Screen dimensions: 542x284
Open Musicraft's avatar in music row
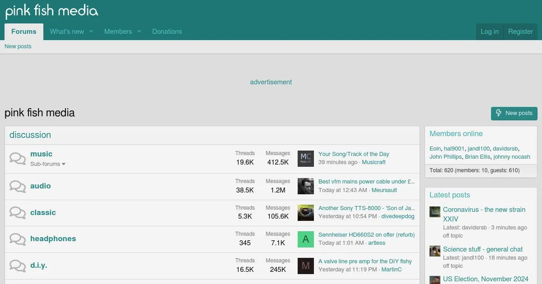tap(305, 159)
